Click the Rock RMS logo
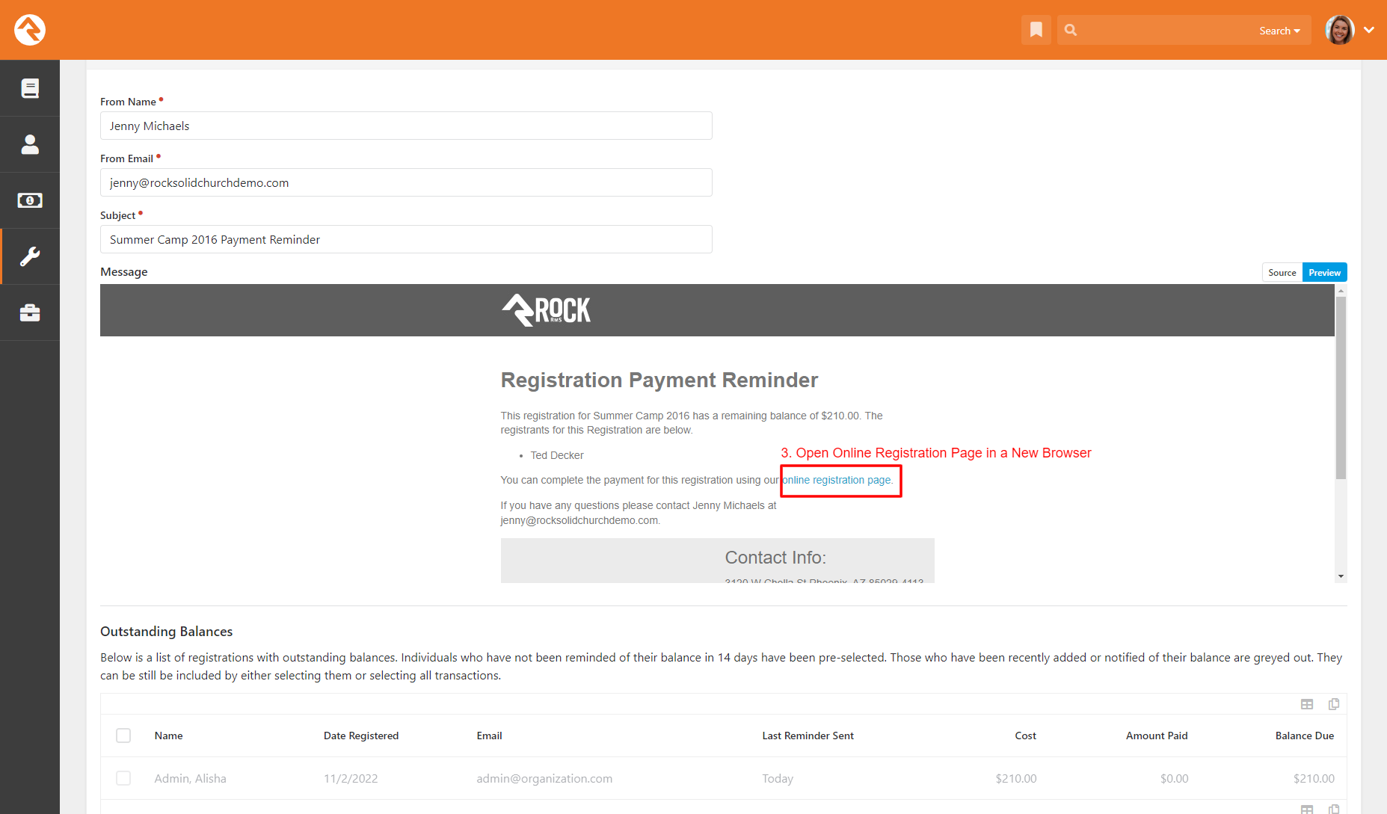Viewport: 1387px width, 814px height. [29, 30]
